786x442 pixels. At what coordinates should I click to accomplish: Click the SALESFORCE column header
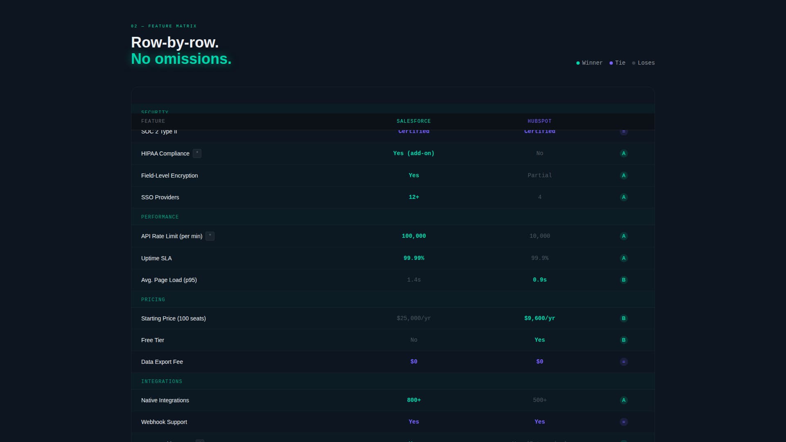coord(413,121)
